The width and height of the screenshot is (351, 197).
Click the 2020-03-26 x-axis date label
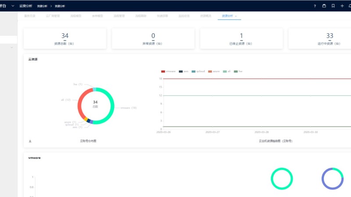(x=163, y=132)
